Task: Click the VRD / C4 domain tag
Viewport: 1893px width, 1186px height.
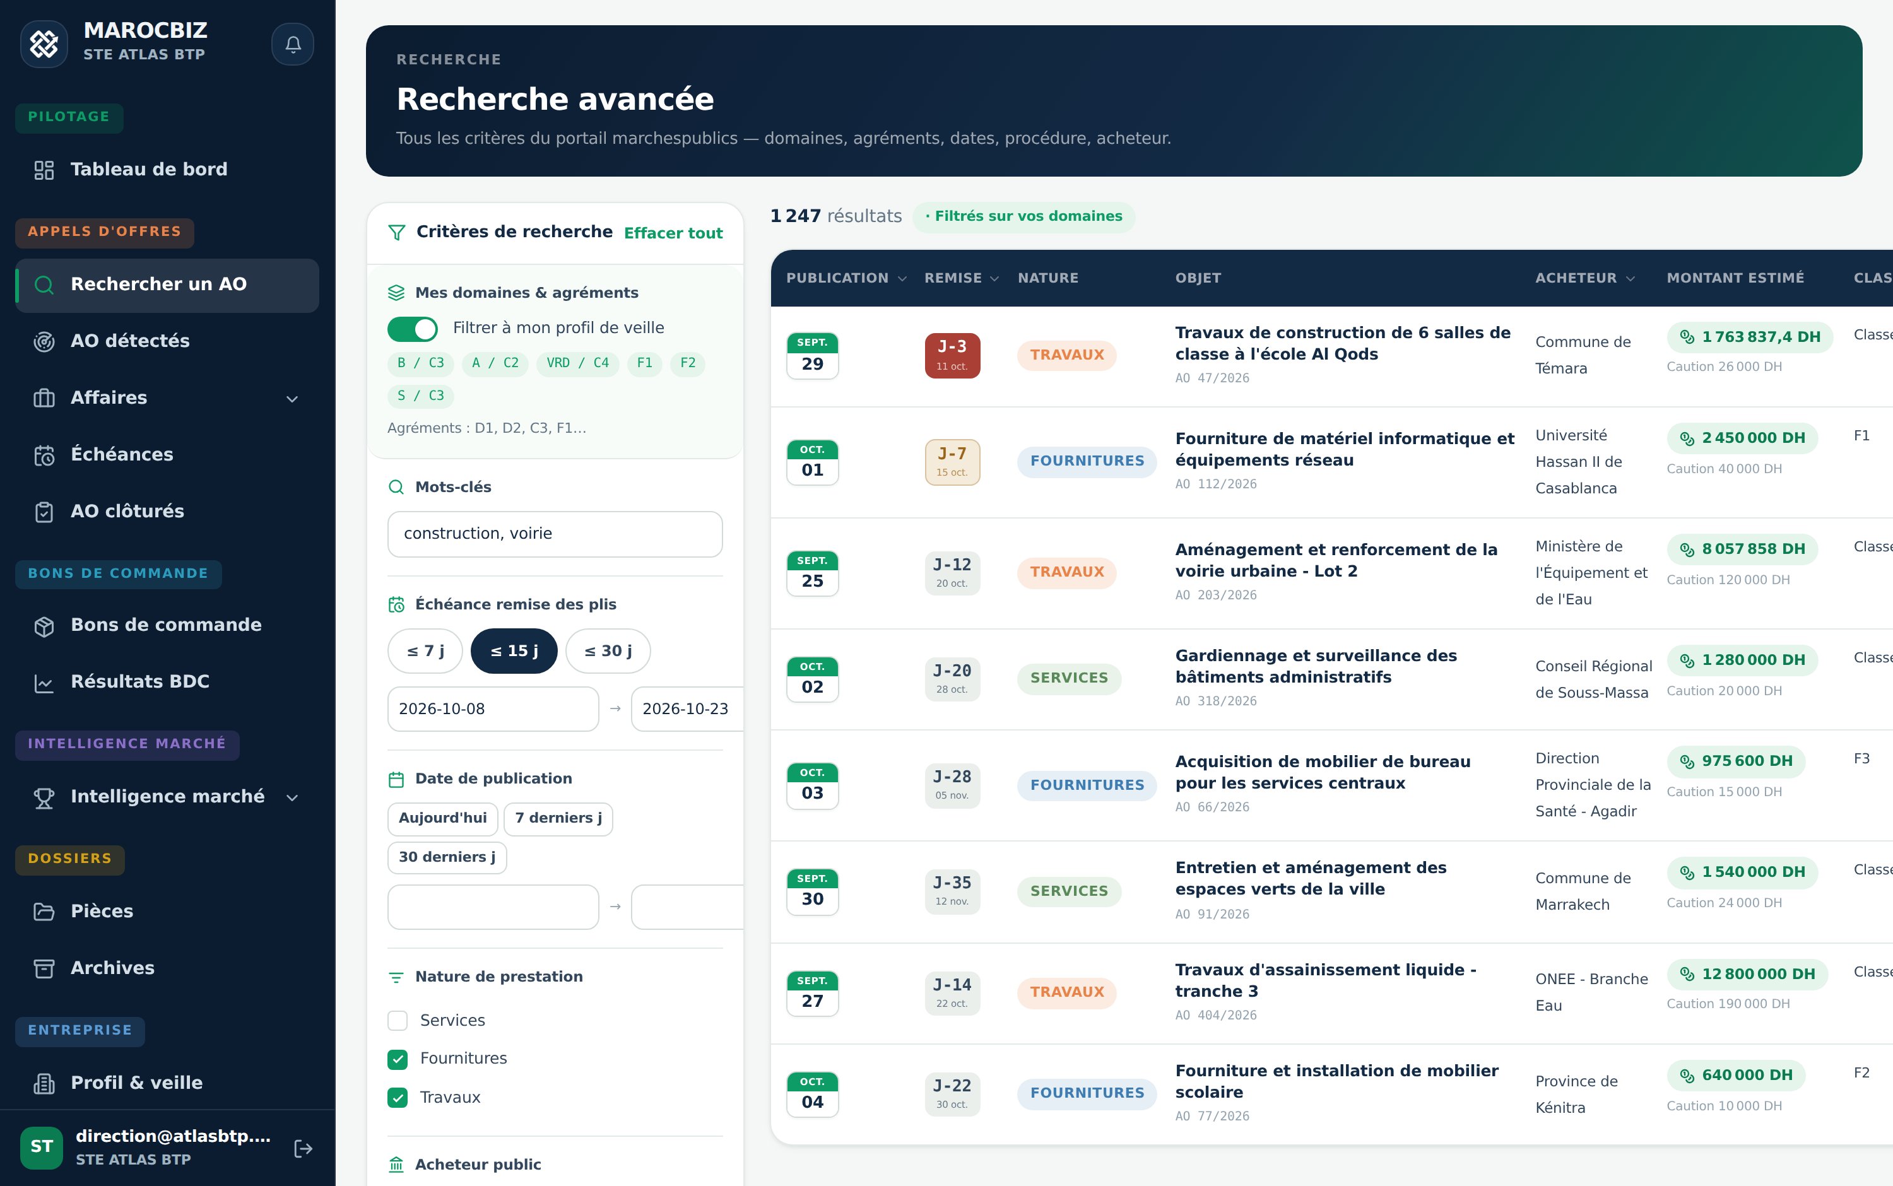Action: [578, 363]
